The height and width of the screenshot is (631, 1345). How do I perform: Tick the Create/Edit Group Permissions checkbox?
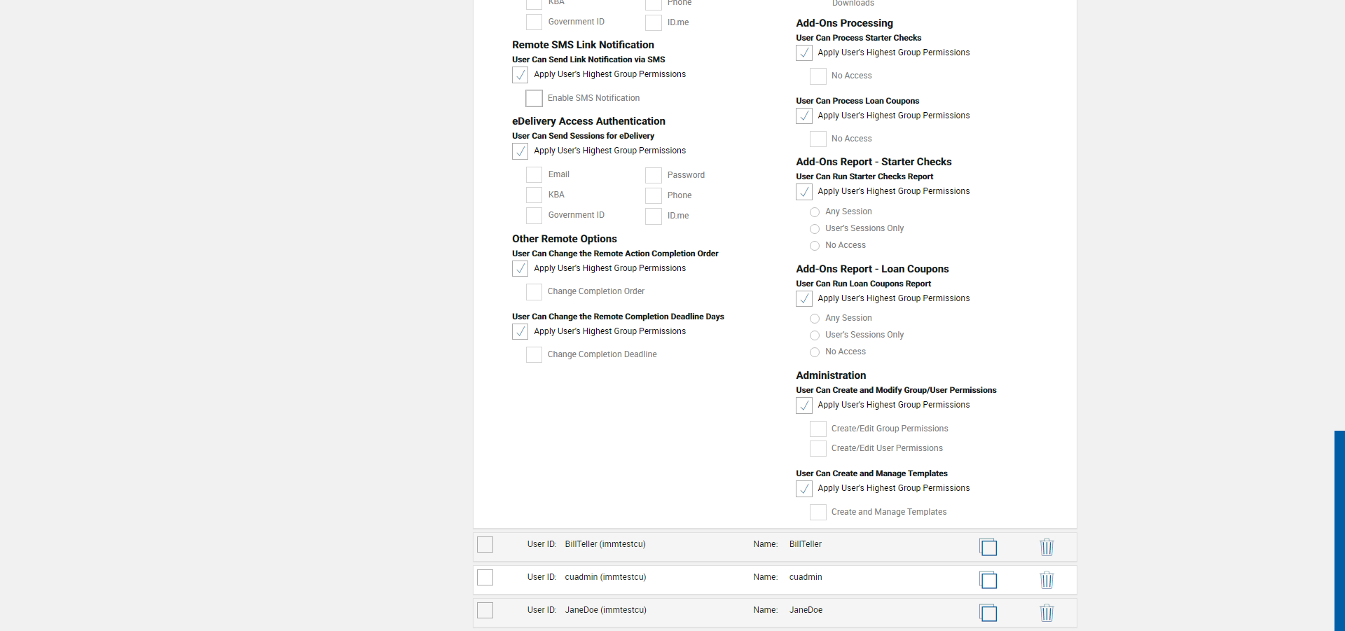pos(818,429)
